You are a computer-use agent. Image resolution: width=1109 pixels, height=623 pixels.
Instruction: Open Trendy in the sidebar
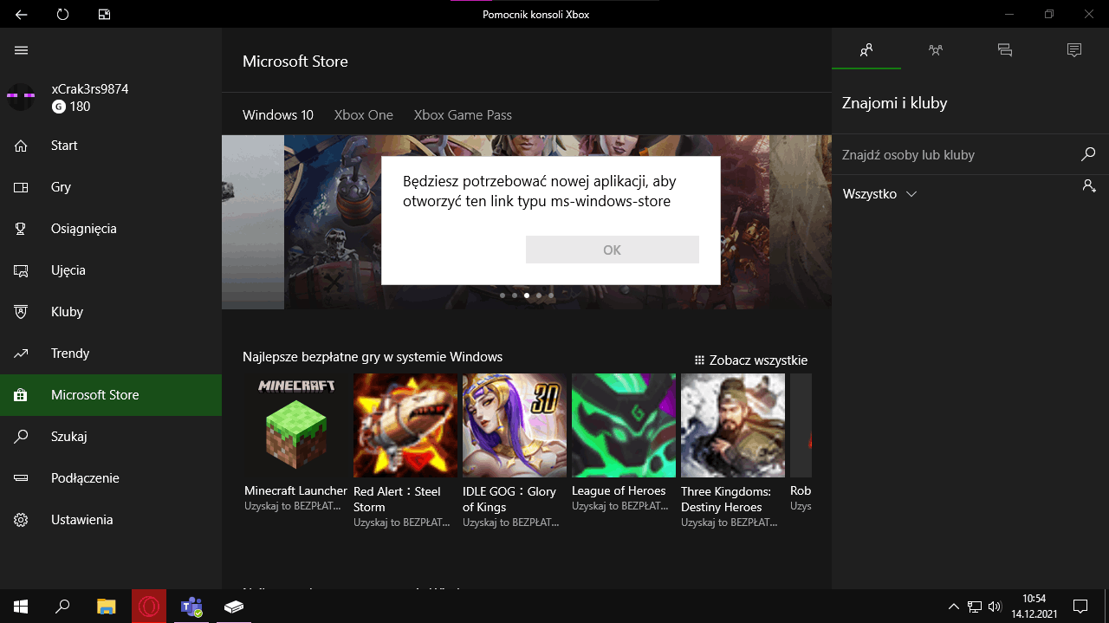[x=111, y=354]
